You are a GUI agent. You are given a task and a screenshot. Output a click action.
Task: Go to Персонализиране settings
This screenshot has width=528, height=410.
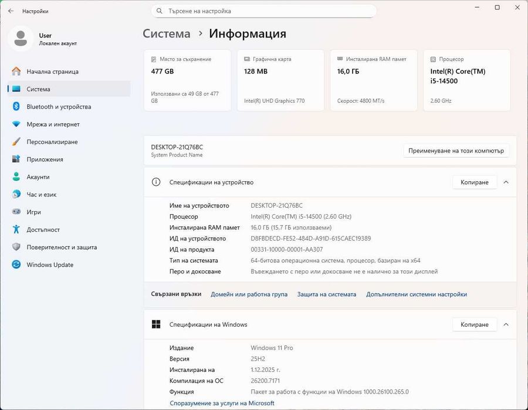[x=52, y=142]
